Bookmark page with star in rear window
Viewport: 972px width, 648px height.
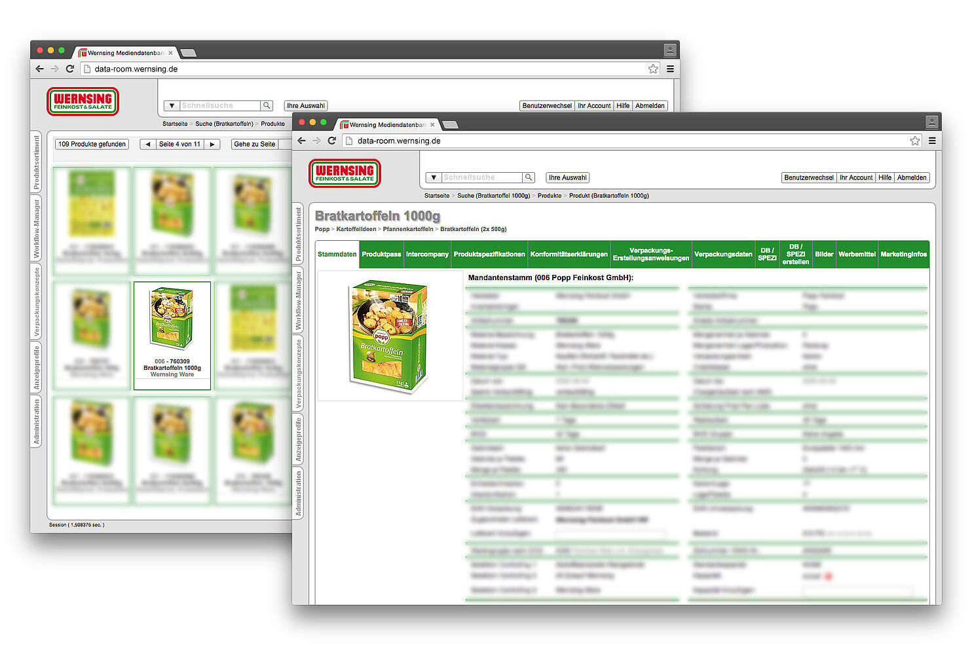pos(653,69)
